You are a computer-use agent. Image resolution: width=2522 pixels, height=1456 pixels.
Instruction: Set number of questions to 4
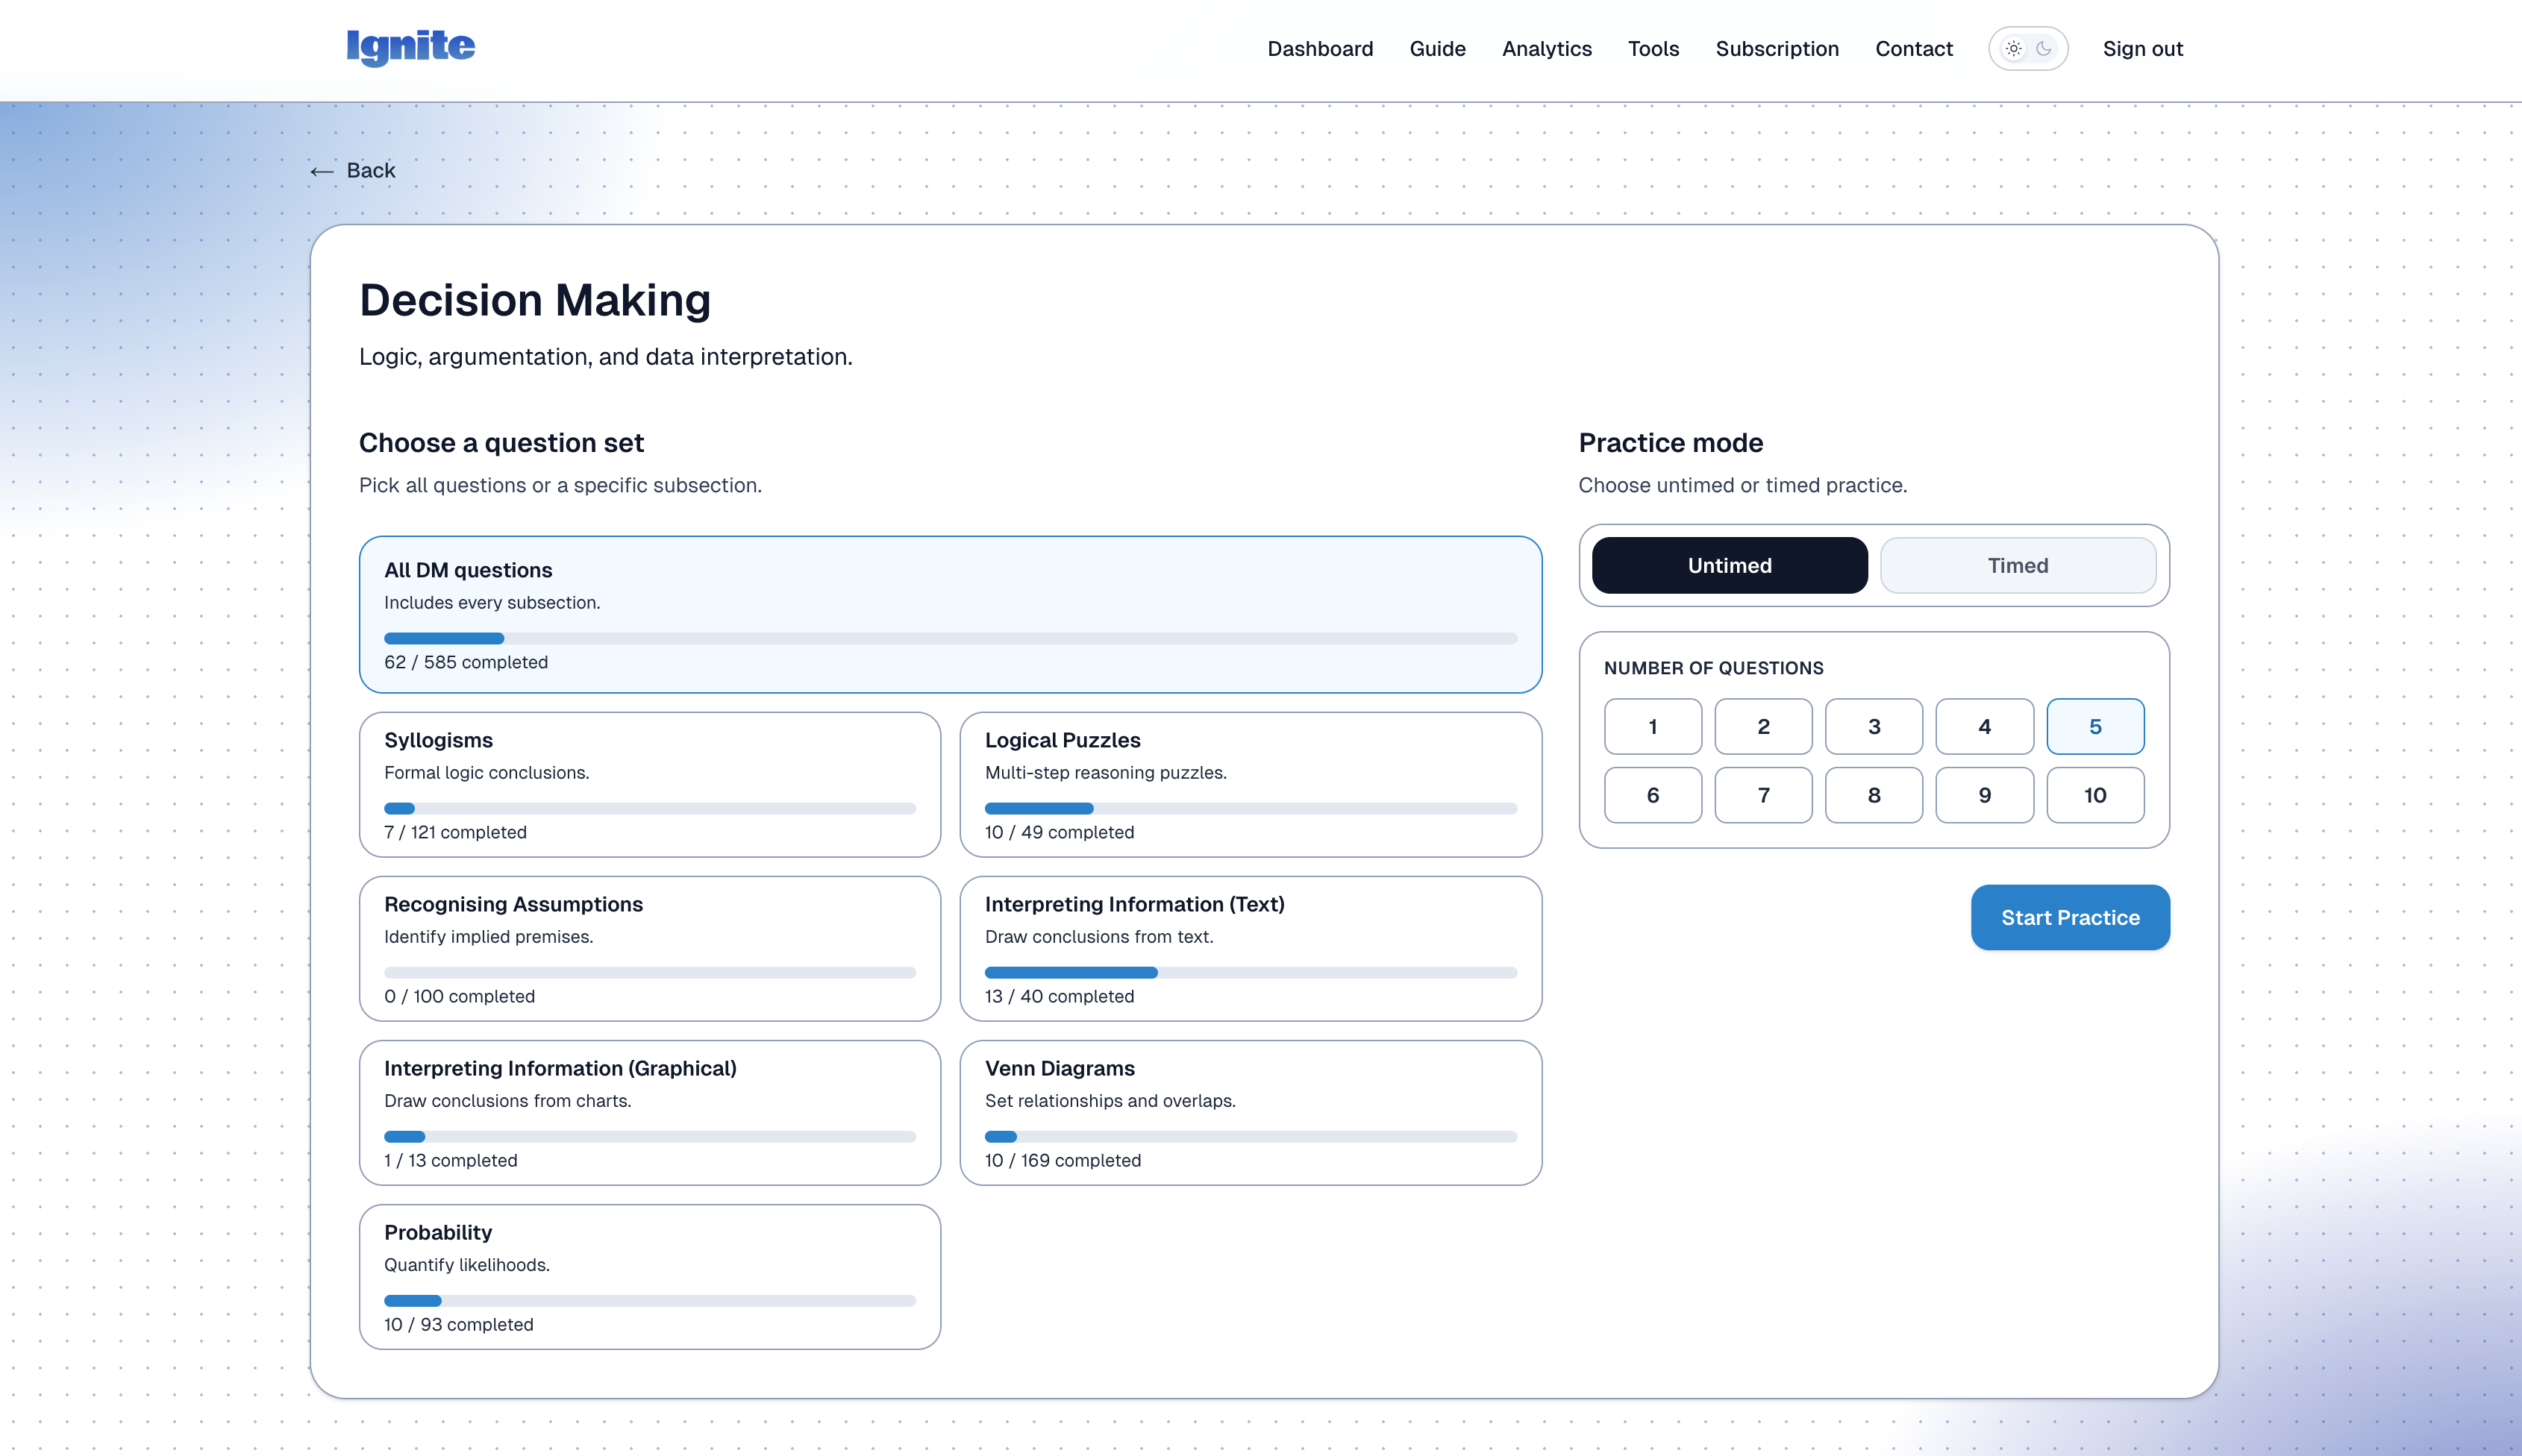(x=1984, y=726)
